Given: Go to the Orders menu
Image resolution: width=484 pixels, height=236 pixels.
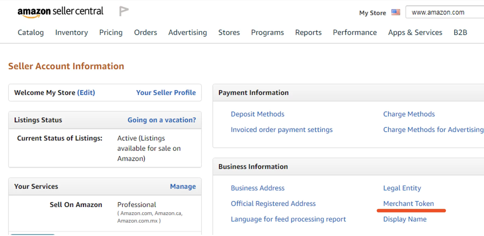Looking at the screenshot, I should 145,32.
